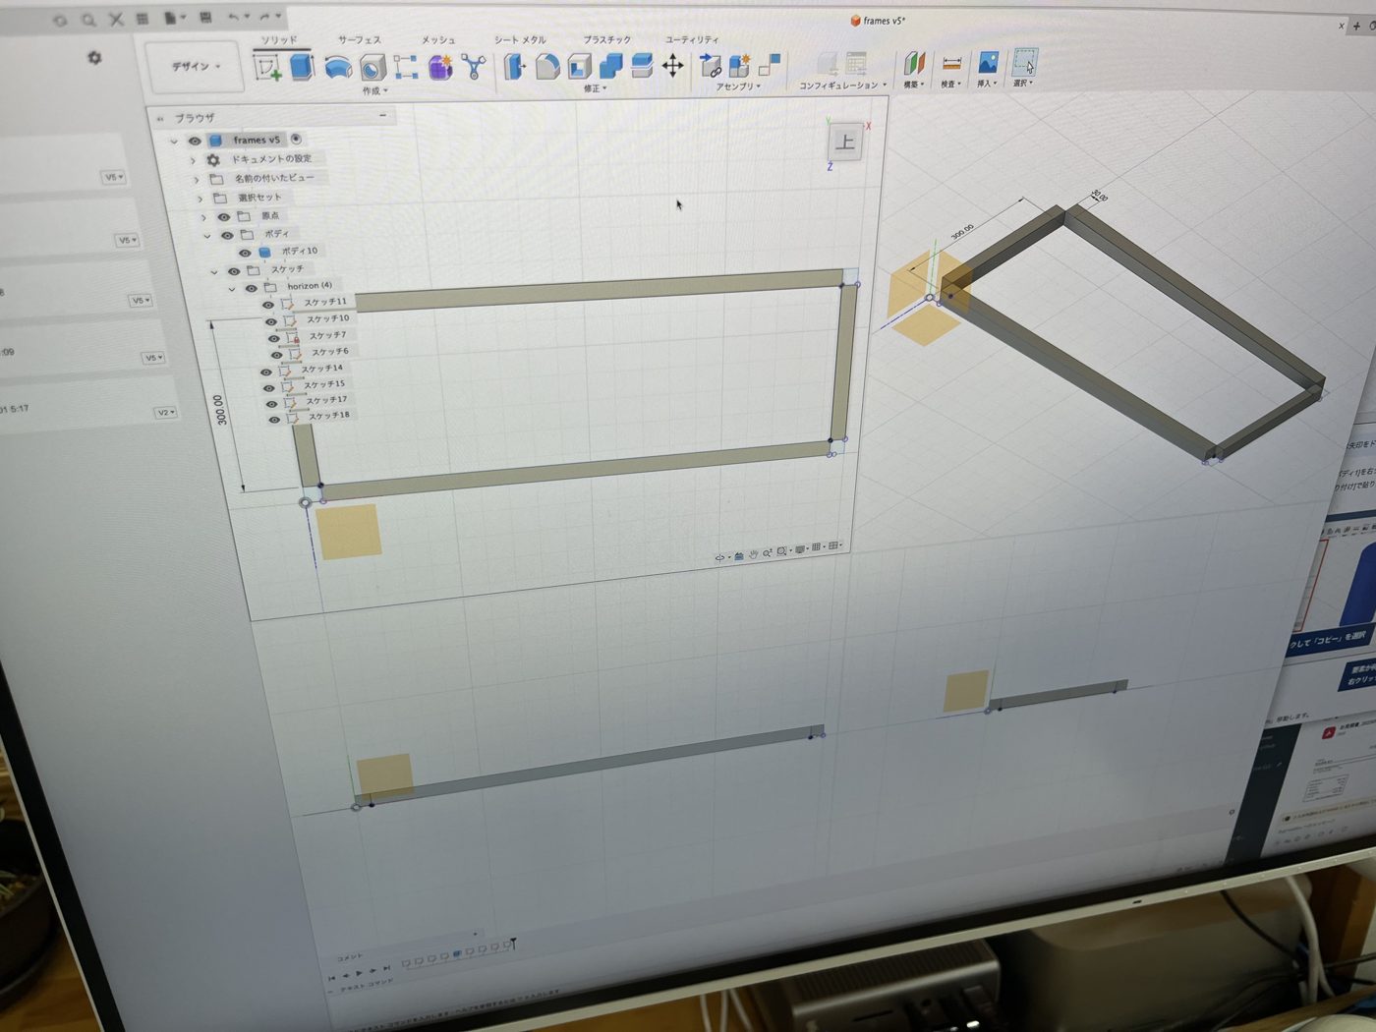The height and width of the screenshot is (1032, 1376).
Task: Collapse the frames v5 root node
Action: pyautogui.click(x=174, y=142)
